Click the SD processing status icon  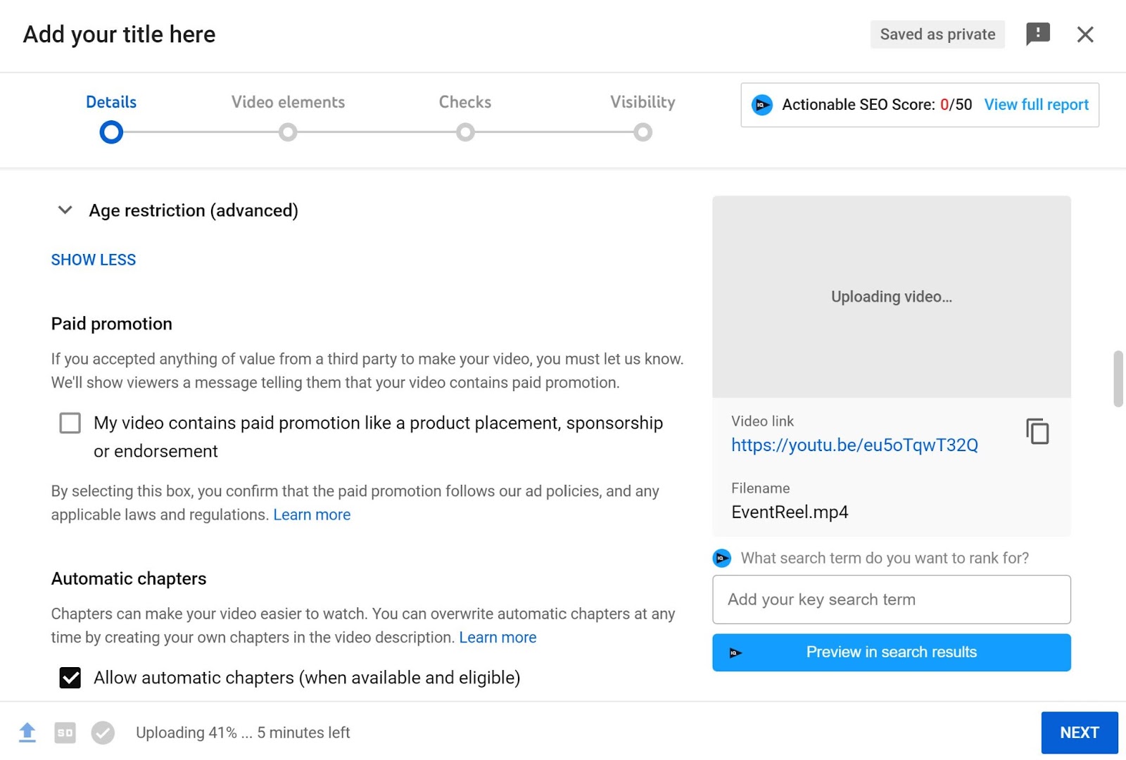click(65, 733)
